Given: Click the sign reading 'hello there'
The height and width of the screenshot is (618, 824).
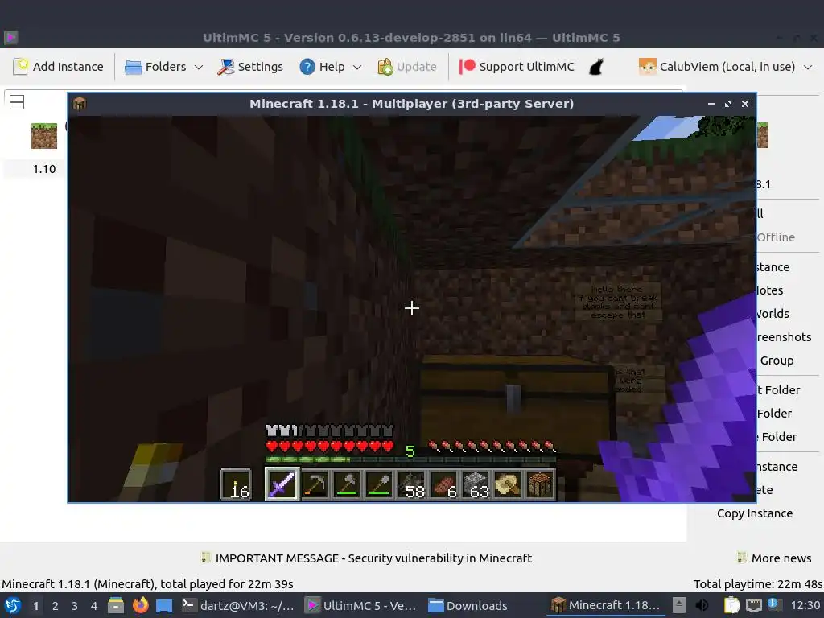Looking at the screenshot, I should click(x=617, y=302).
